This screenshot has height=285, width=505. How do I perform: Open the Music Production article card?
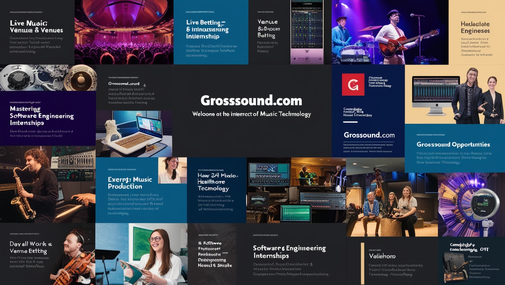pyautogui.click(x=141, y=190)
